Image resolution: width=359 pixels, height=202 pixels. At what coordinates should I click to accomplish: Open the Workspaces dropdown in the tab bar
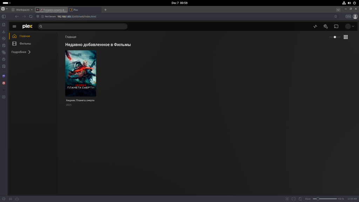pos(22,10)
